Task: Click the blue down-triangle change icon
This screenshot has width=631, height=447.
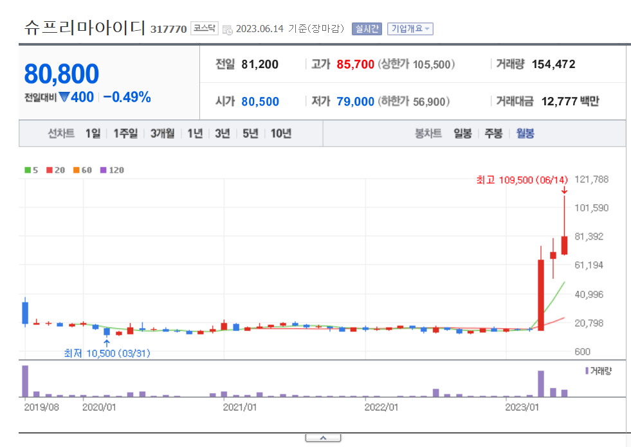Action: (64, 97)
